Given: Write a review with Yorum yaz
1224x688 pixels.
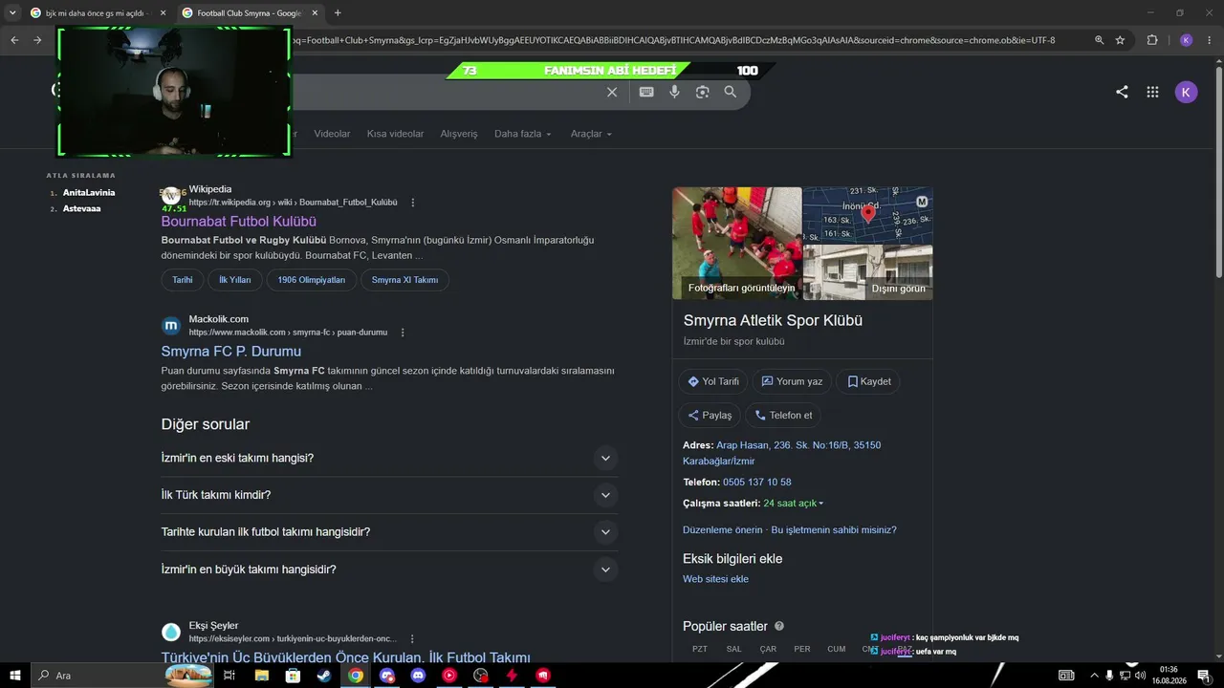Looking at the screenshot, I should (x=792, y=381).
